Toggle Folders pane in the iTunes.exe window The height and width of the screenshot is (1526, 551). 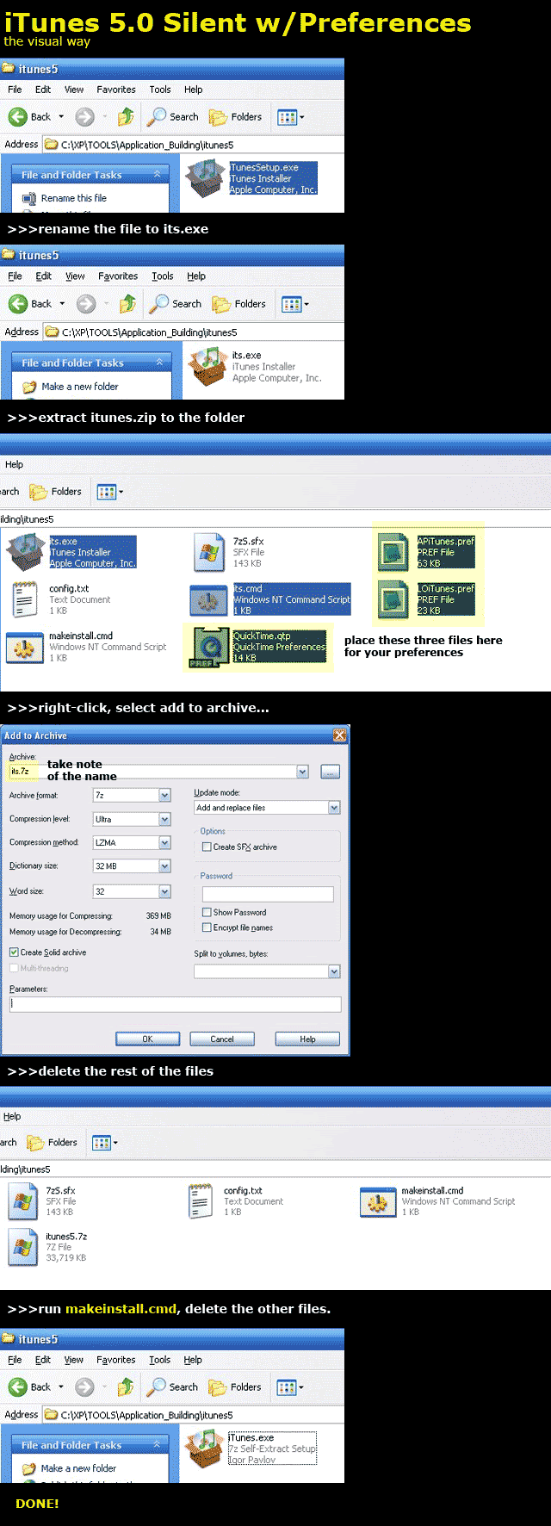click(x=235, y=1386)
